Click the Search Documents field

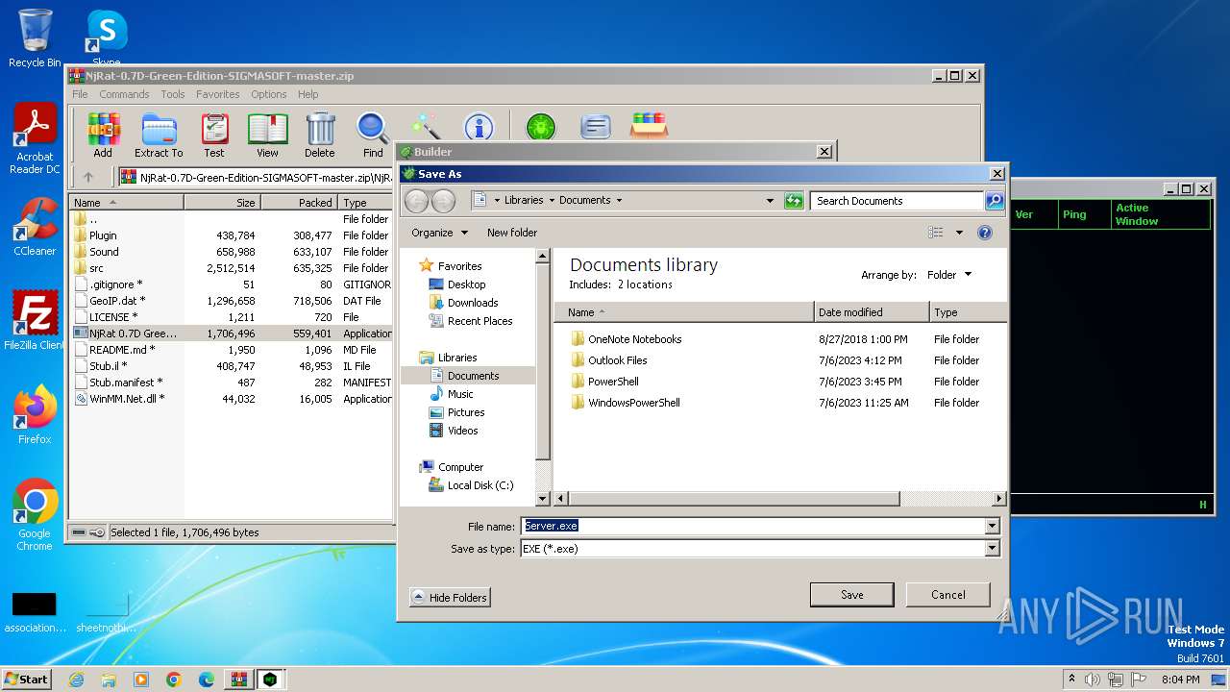click(x=898, y=201)
